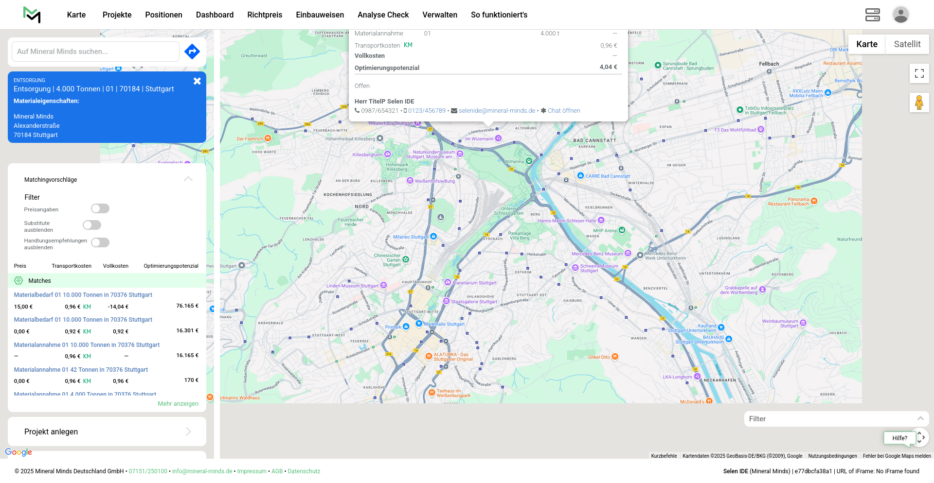Close the Entsorgung info card
Screen dimensions: 934x483
tap(197, 81)
